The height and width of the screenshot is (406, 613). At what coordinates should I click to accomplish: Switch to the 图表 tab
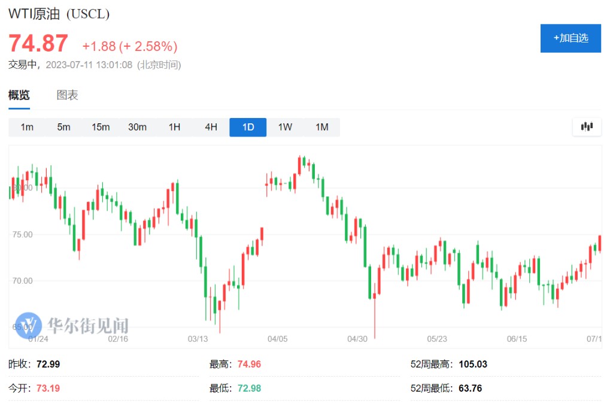(67, 95)
